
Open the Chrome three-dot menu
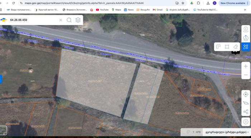pyautogui.click(x=248, y=3)
